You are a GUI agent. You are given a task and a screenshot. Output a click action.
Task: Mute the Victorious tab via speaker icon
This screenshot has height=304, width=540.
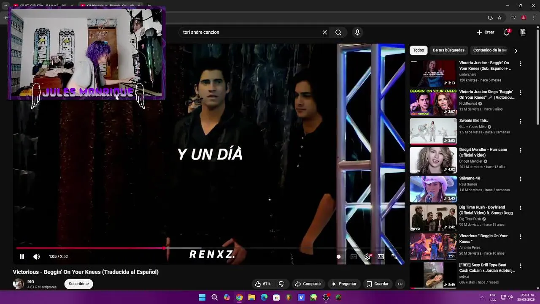pos(132,5)
